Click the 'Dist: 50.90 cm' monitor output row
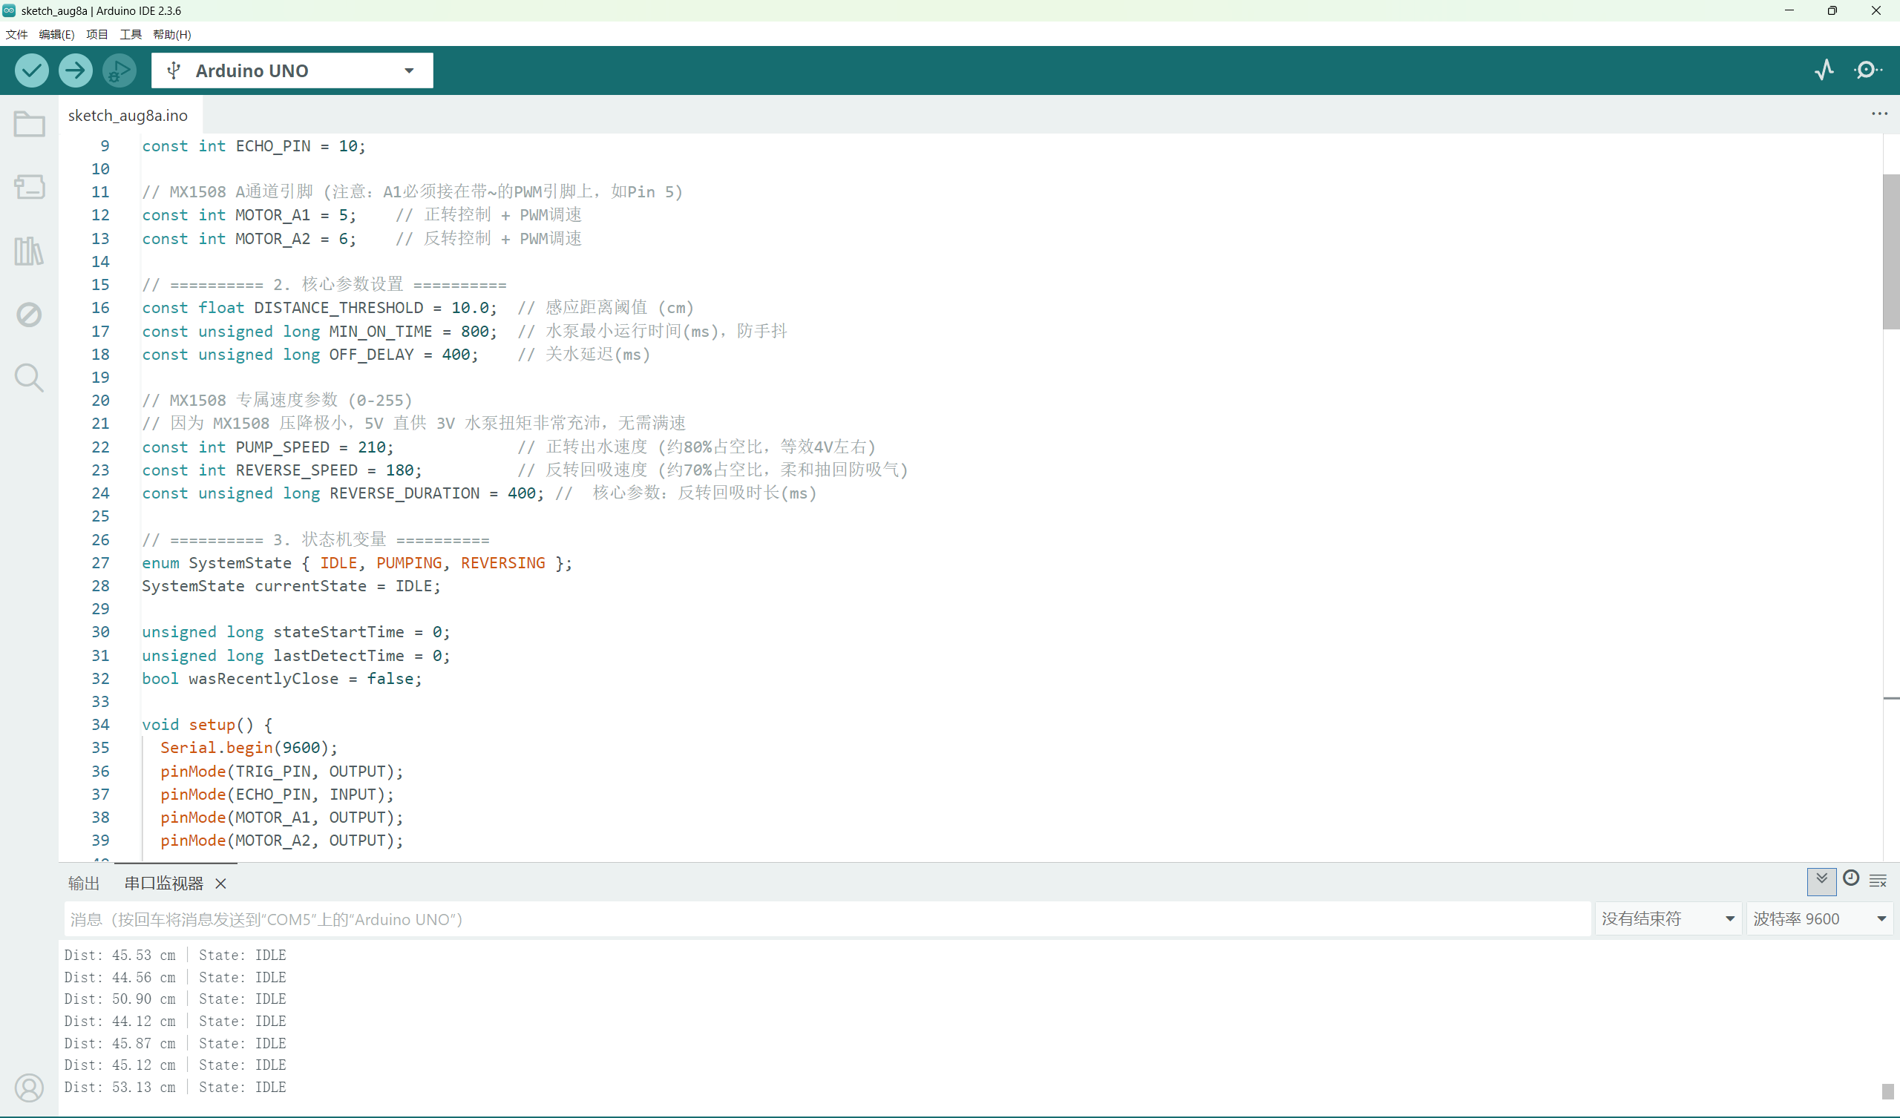 pyautogui.click(x=175, y=999)
